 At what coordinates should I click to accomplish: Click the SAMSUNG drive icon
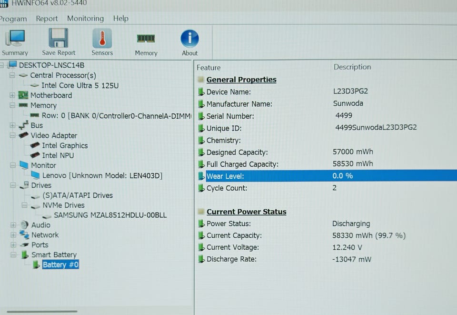click(47, 216)
